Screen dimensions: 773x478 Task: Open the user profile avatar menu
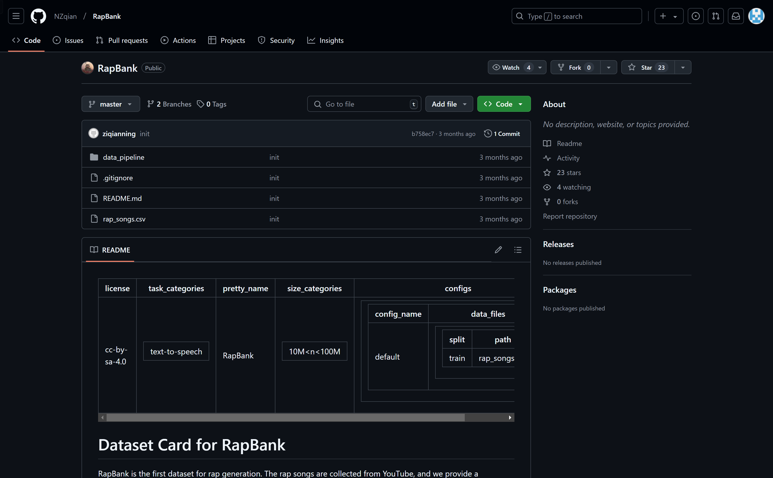click(756, 16)
